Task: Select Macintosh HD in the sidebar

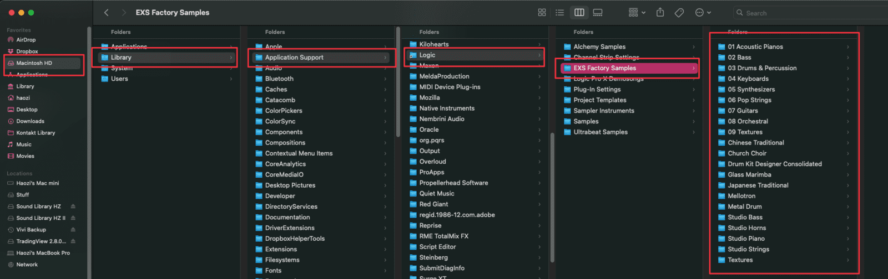Action: (x=34, y=63)
